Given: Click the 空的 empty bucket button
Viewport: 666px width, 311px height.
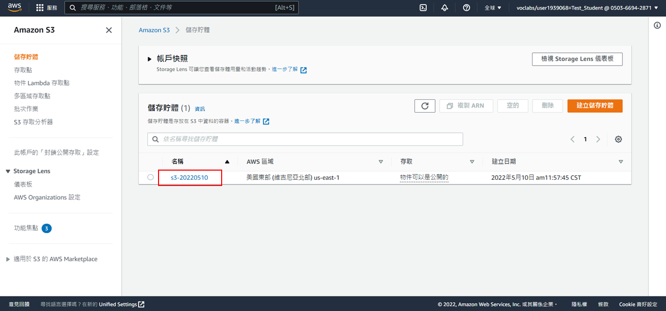Looking at the screenshot, I should coord(513,106).
